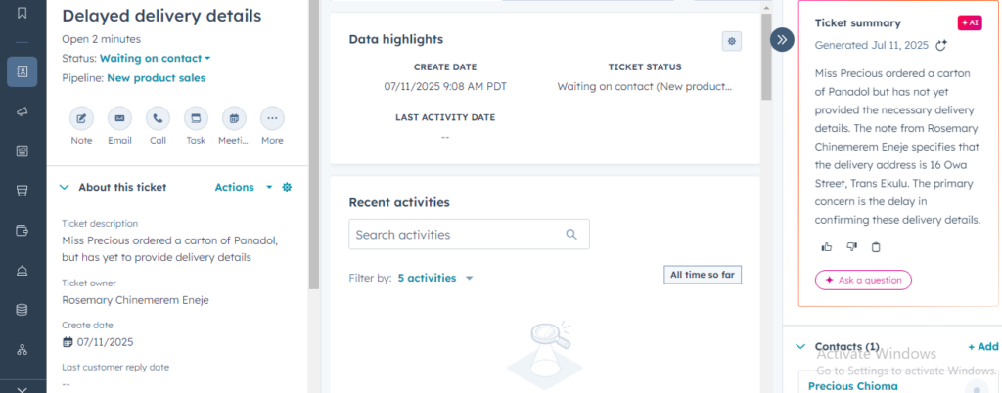This screenshot has height=393, width=1002.
Task: Open the Actions dropdown menu
Action: click(244, 187)
